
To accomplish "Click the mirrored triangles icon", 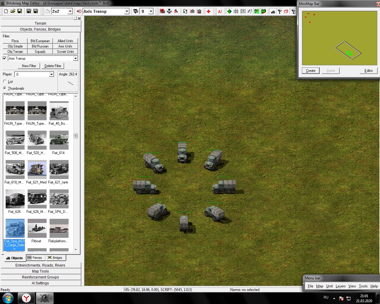I will point(243,11).
